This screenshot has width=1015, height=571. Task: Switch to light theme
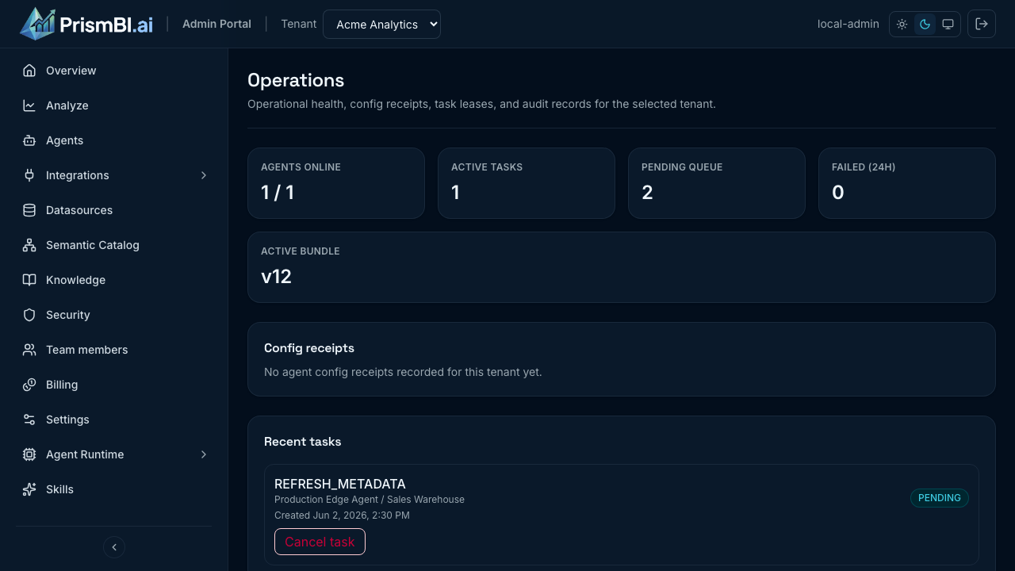tap(902, 24)
